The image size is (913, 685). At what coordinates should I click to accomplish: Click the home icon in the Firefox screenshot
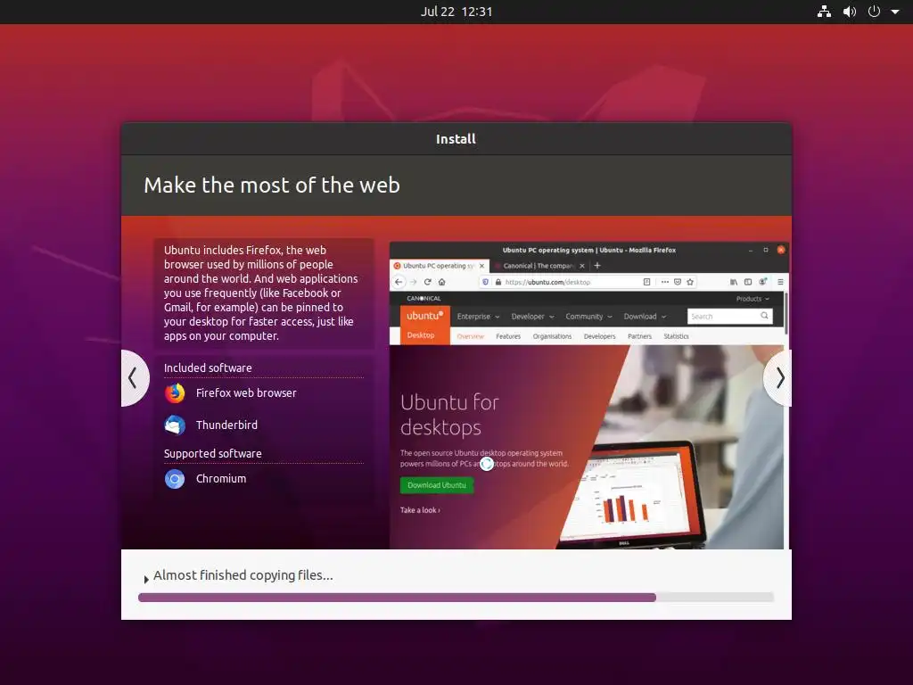(442, 282)
